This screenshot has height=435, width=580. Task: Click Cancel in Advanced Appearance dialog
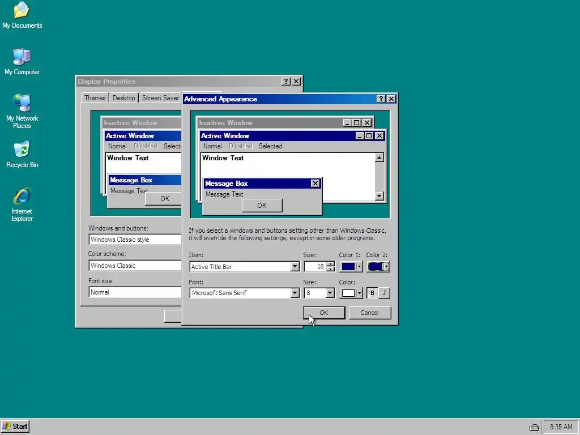coord(369,313)
